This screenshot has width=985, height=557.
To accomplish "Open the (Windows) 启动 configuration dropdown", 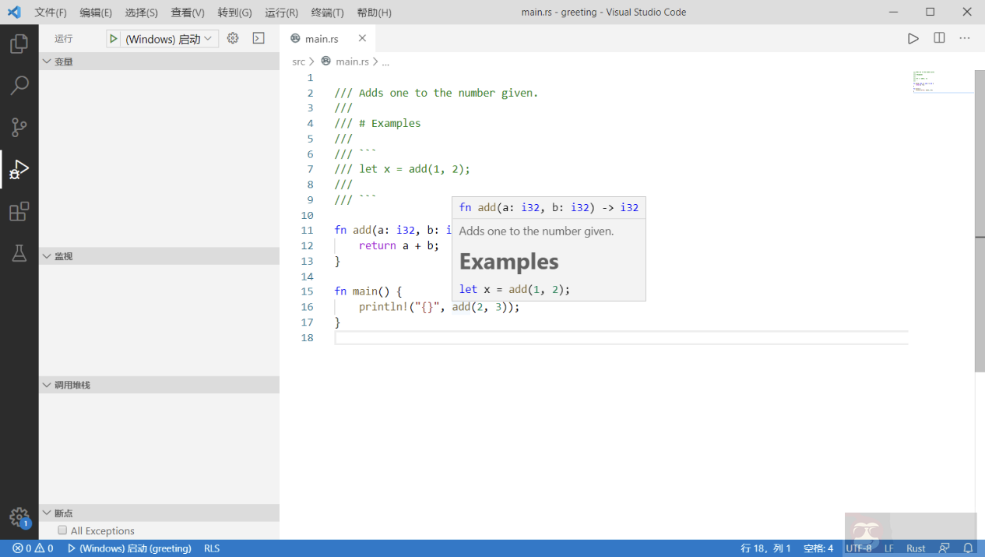I will 168,39.
